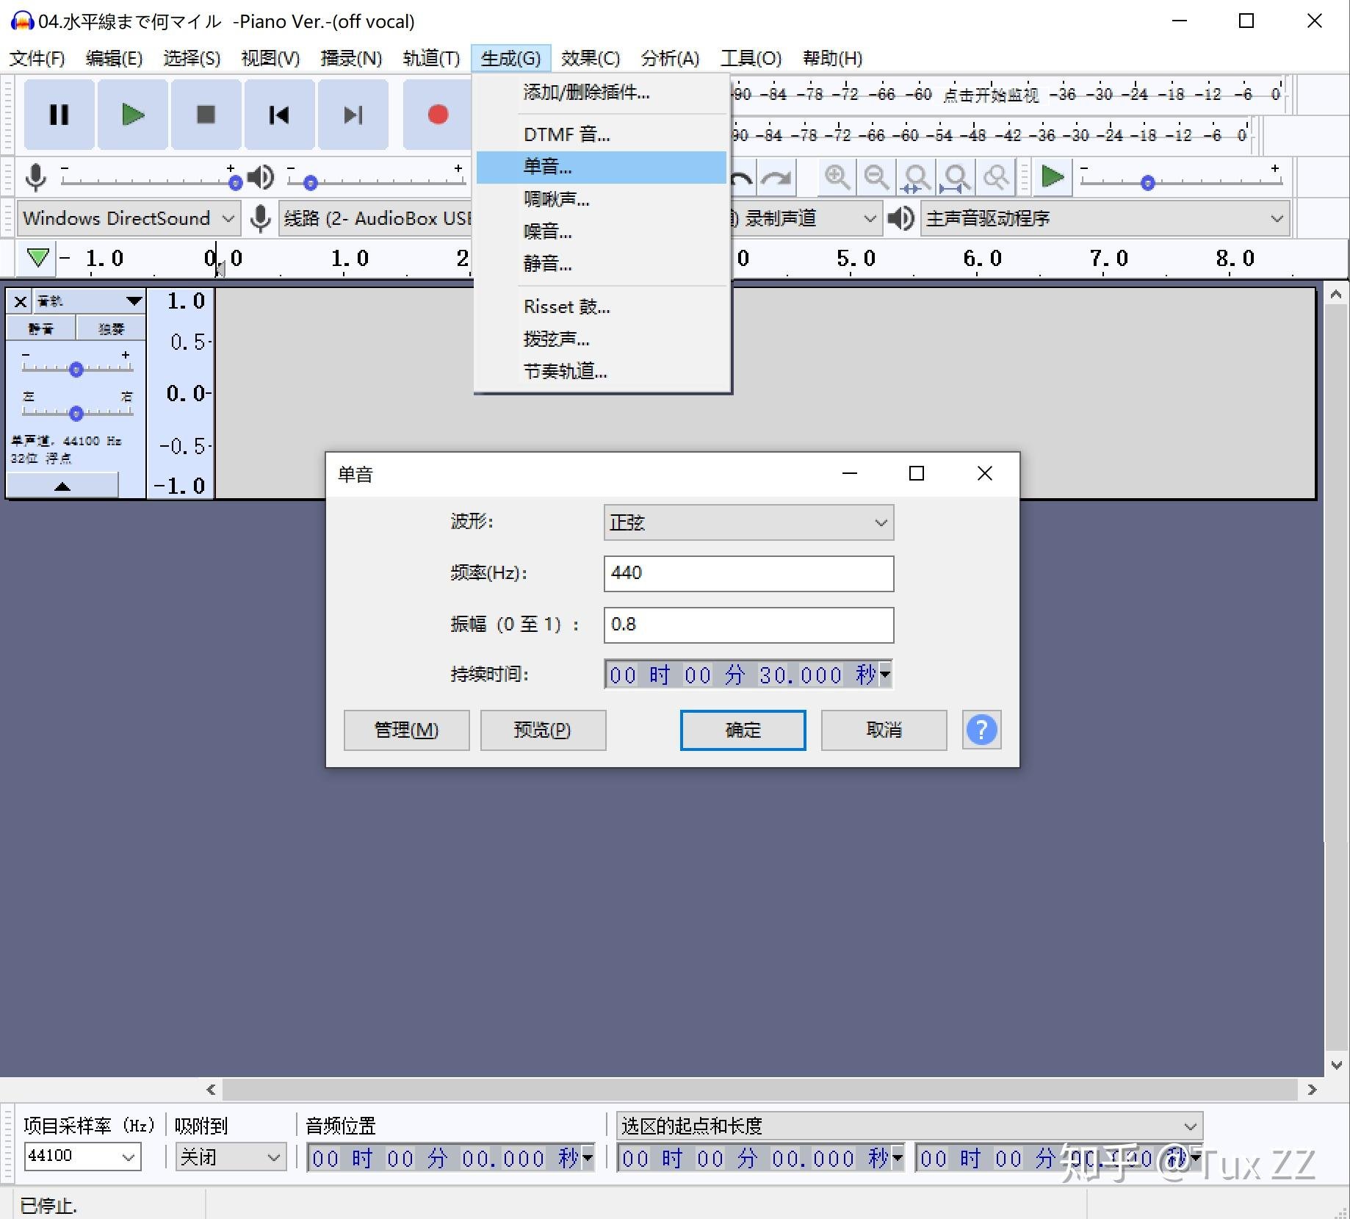Click the playback volume slider
The width and height of the screenshot is (1350, 1219).
click(x=375, y=179)
